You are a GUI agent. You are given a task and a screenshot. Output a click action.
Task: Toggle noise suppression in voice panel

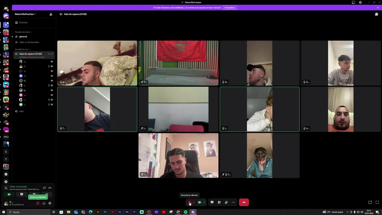coord(44,188)
